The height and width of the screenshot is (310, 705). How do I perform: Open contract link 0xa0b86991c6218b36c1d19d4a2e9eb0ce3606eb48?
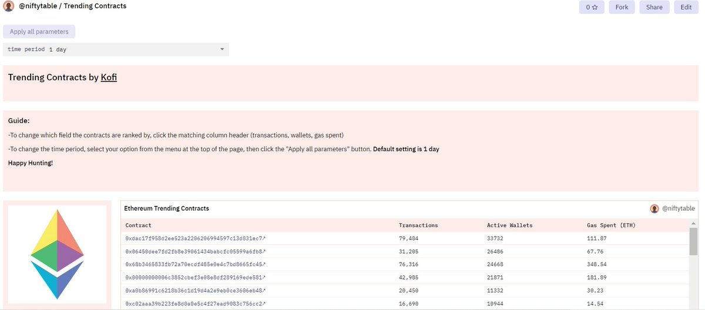[196, 290]
